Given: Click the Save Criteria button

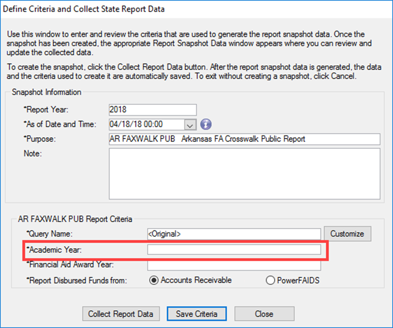Looking at the screenshot, I should pos(196,314).
